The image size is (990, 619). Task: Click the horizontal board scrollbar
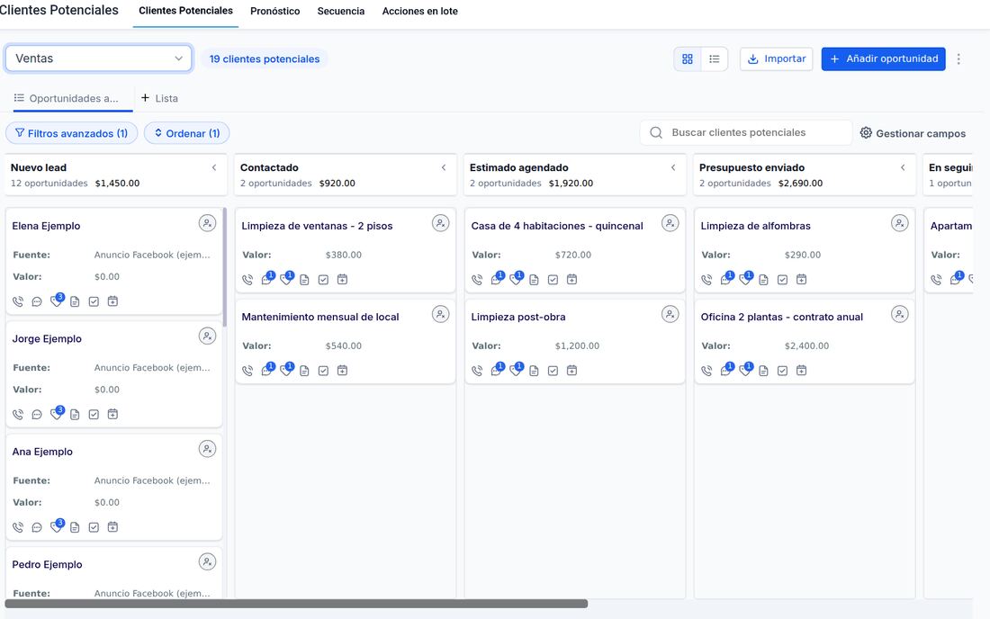coord(296,604)
